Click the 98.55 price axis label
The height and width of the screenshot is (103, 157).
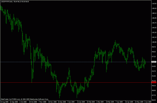pos(154,52)
